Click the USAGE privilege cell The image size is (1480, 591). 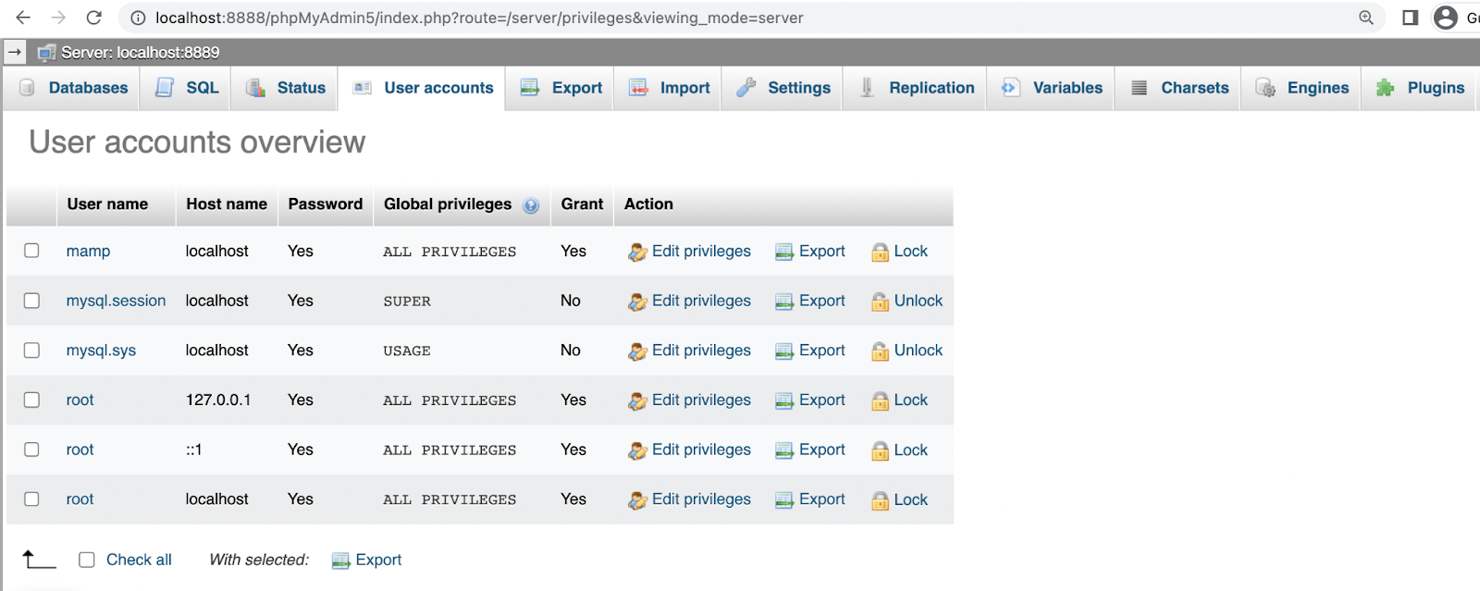coord(407,351)
